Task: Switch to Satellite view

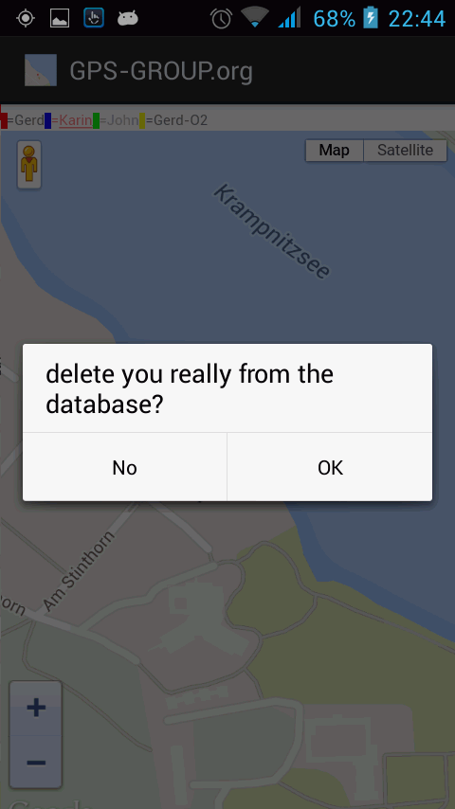Action: coord(405,150)
